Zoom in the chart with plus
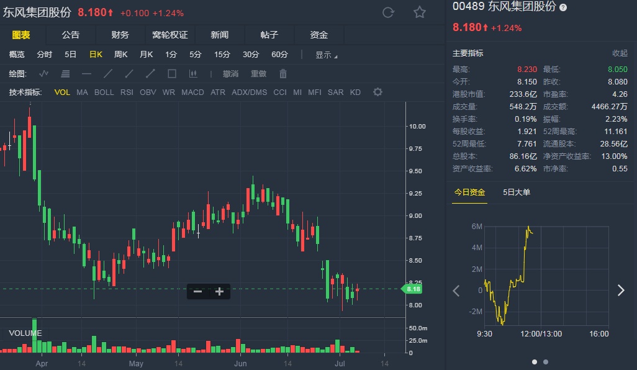 coord(219,292)
